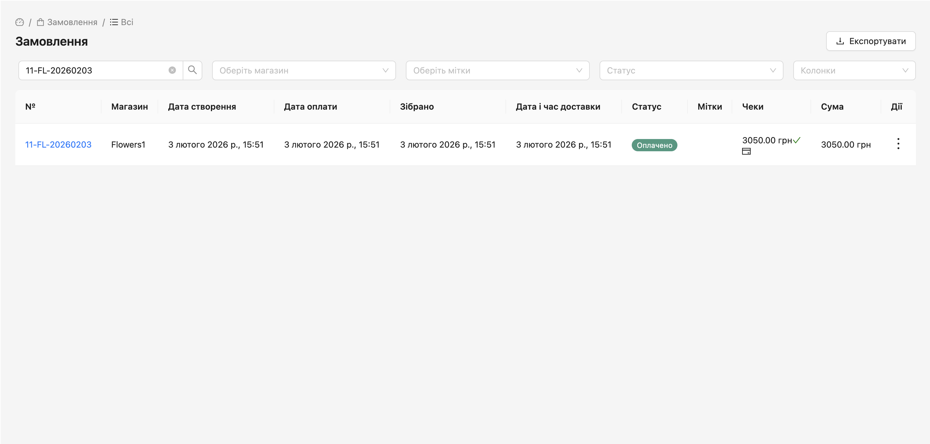The width and height of the screenshot is (930, 444).
Task: Open the Оберіть магазин dropdown
Action: pos(304,70)
